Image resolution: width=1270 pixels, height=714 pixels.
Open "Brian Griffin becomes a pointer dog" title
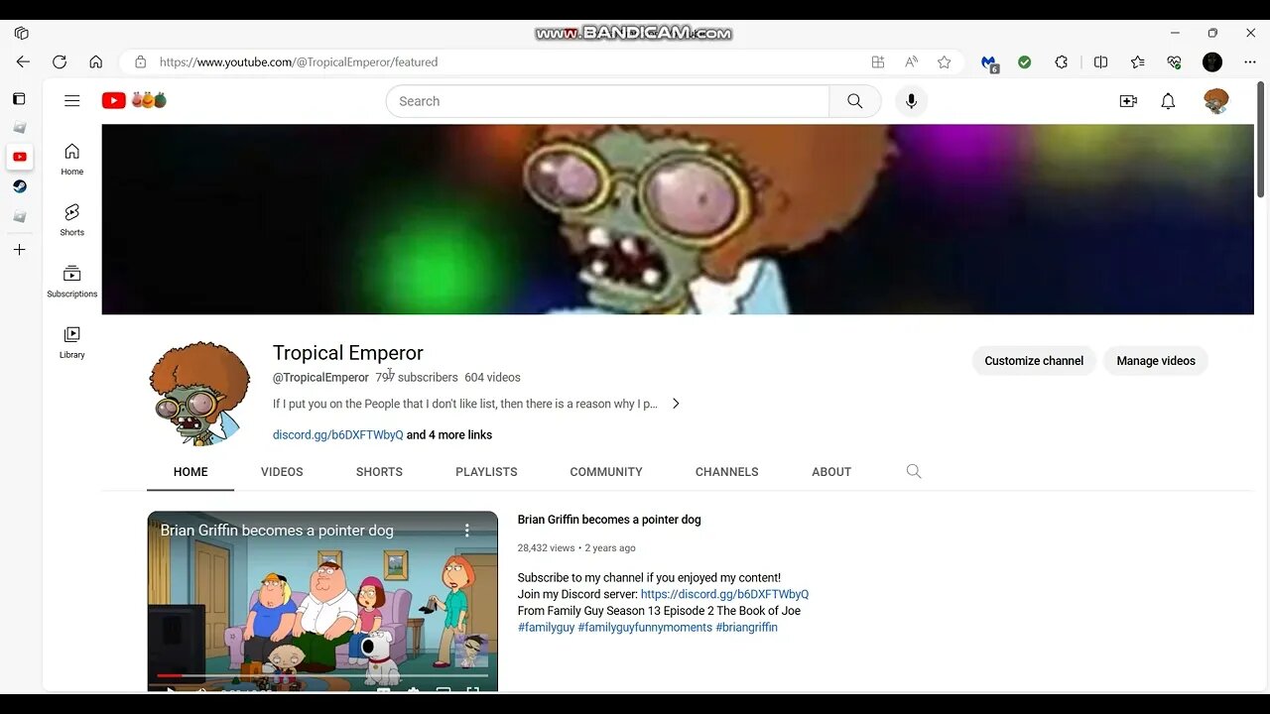(x=609, y=520)
